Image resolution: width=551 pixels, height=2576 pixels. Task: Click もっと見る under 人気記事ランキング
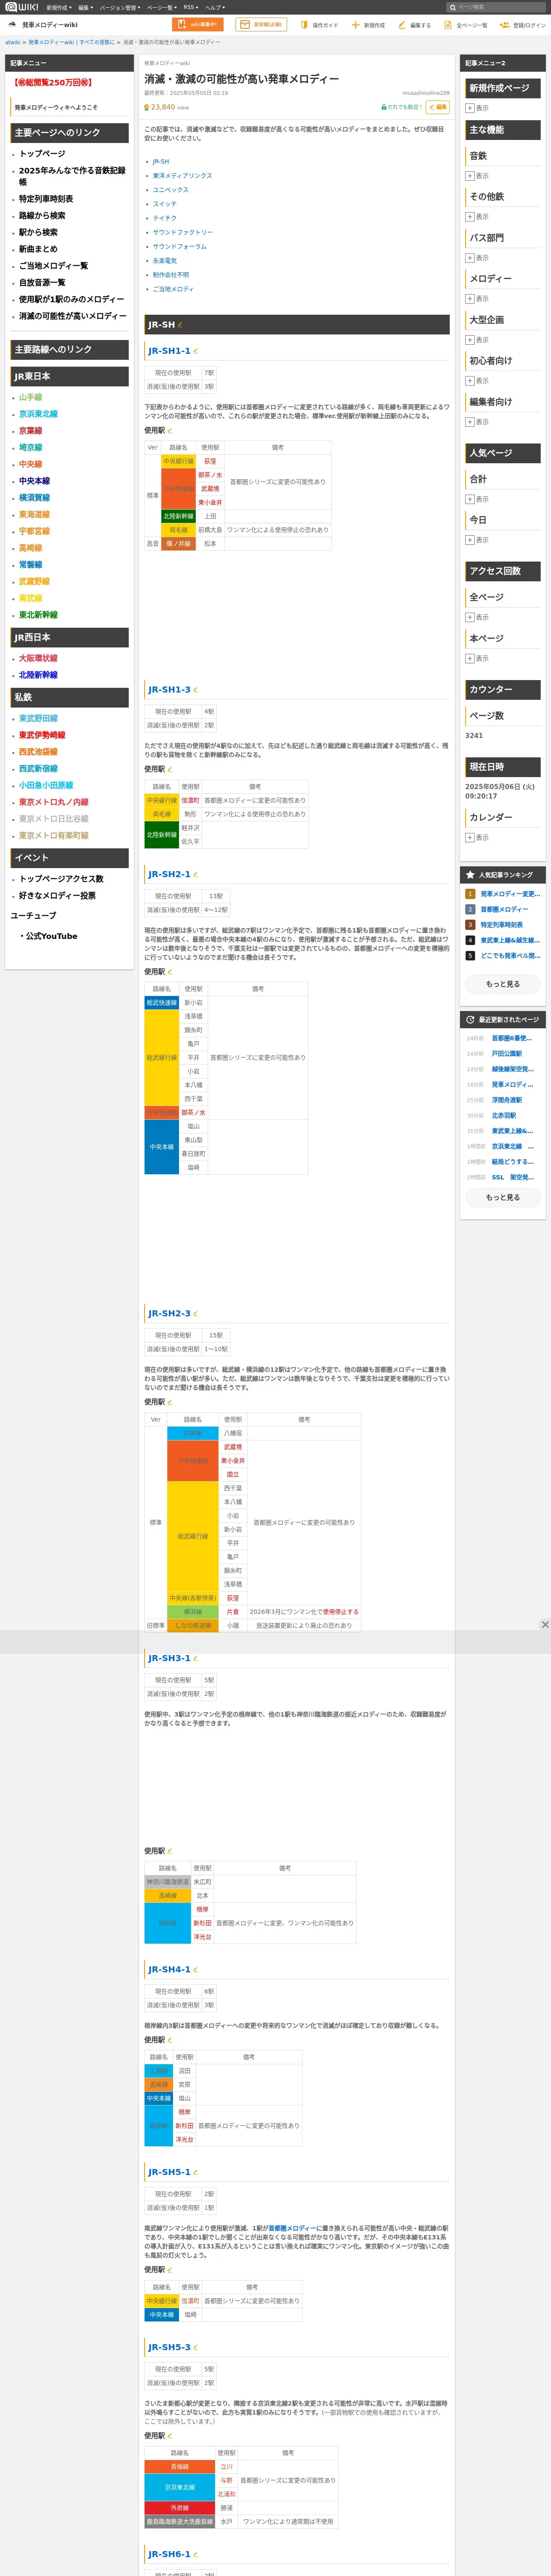coord(503,984)
